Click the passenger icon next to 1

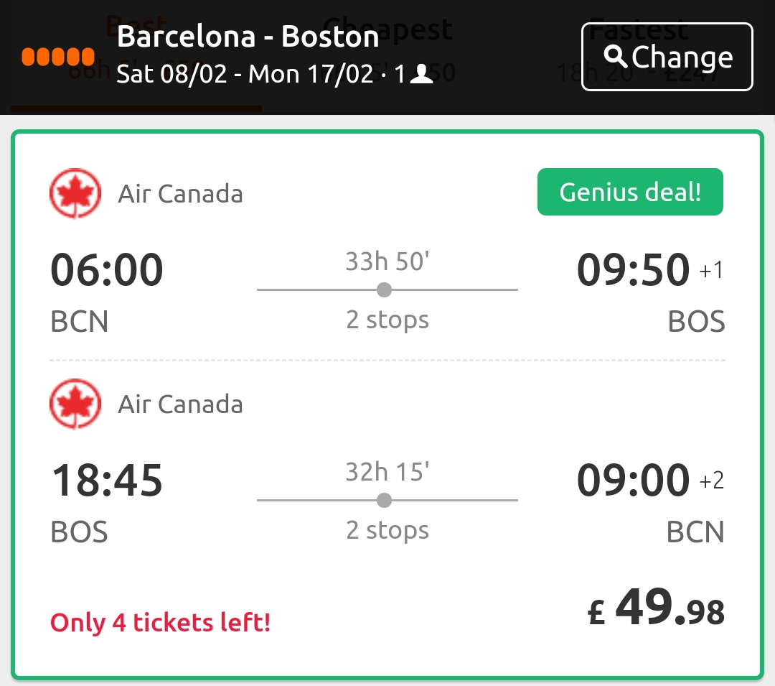[x=422, y=74]
